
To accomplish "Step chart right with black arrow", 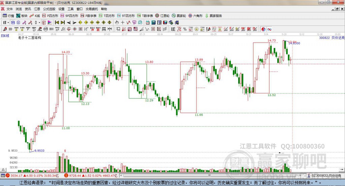I will 74,22.
